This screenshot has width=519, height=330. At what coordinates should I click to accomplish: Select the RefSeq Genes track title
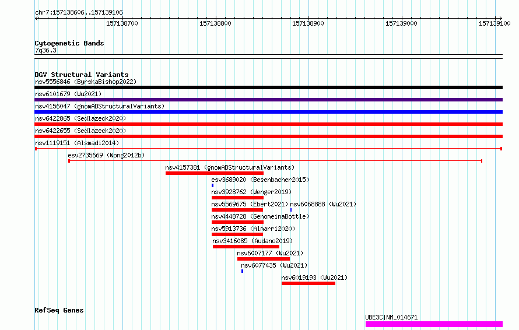[x=59, y=310]
